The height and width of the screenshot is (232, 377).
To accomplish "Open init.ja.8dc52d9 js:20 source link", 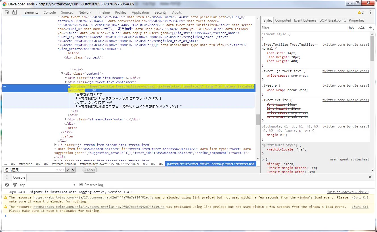I will (348, 192).
